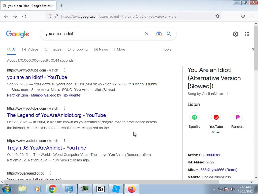Click the taskbar clock showing 2:08 AM
Screen dimensions: 258x194
point(245,189)
